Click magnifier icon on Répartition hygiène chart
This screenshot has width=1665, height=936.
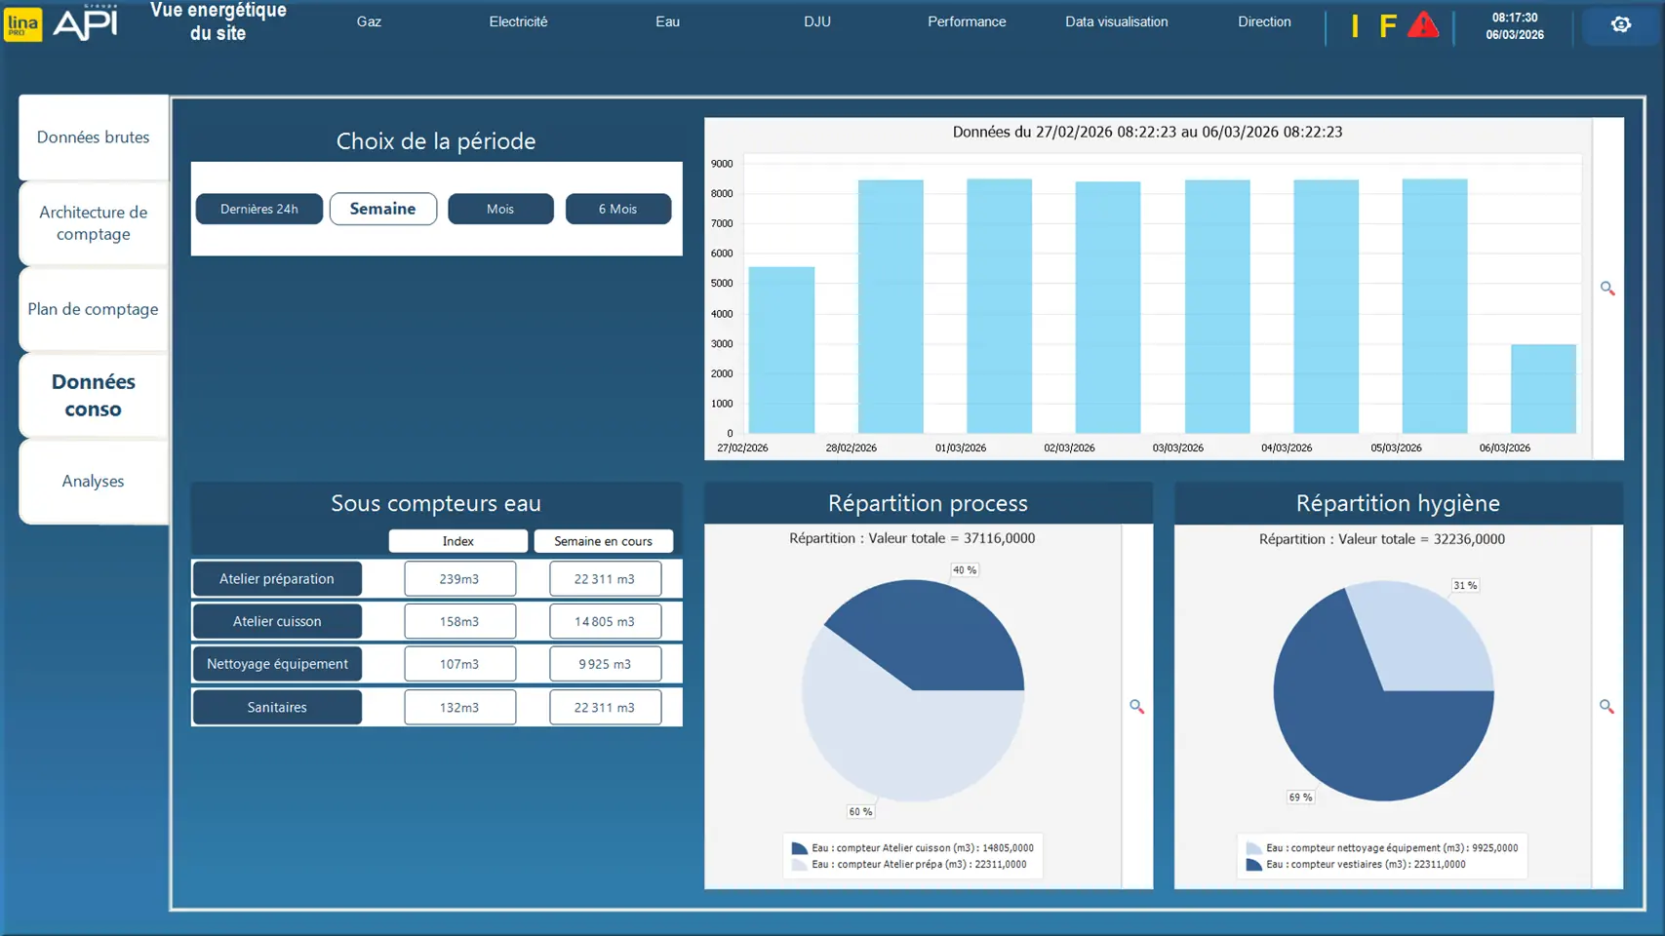click(1606, 706)
